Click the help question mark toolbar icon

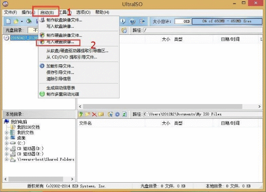click(132, 21)
